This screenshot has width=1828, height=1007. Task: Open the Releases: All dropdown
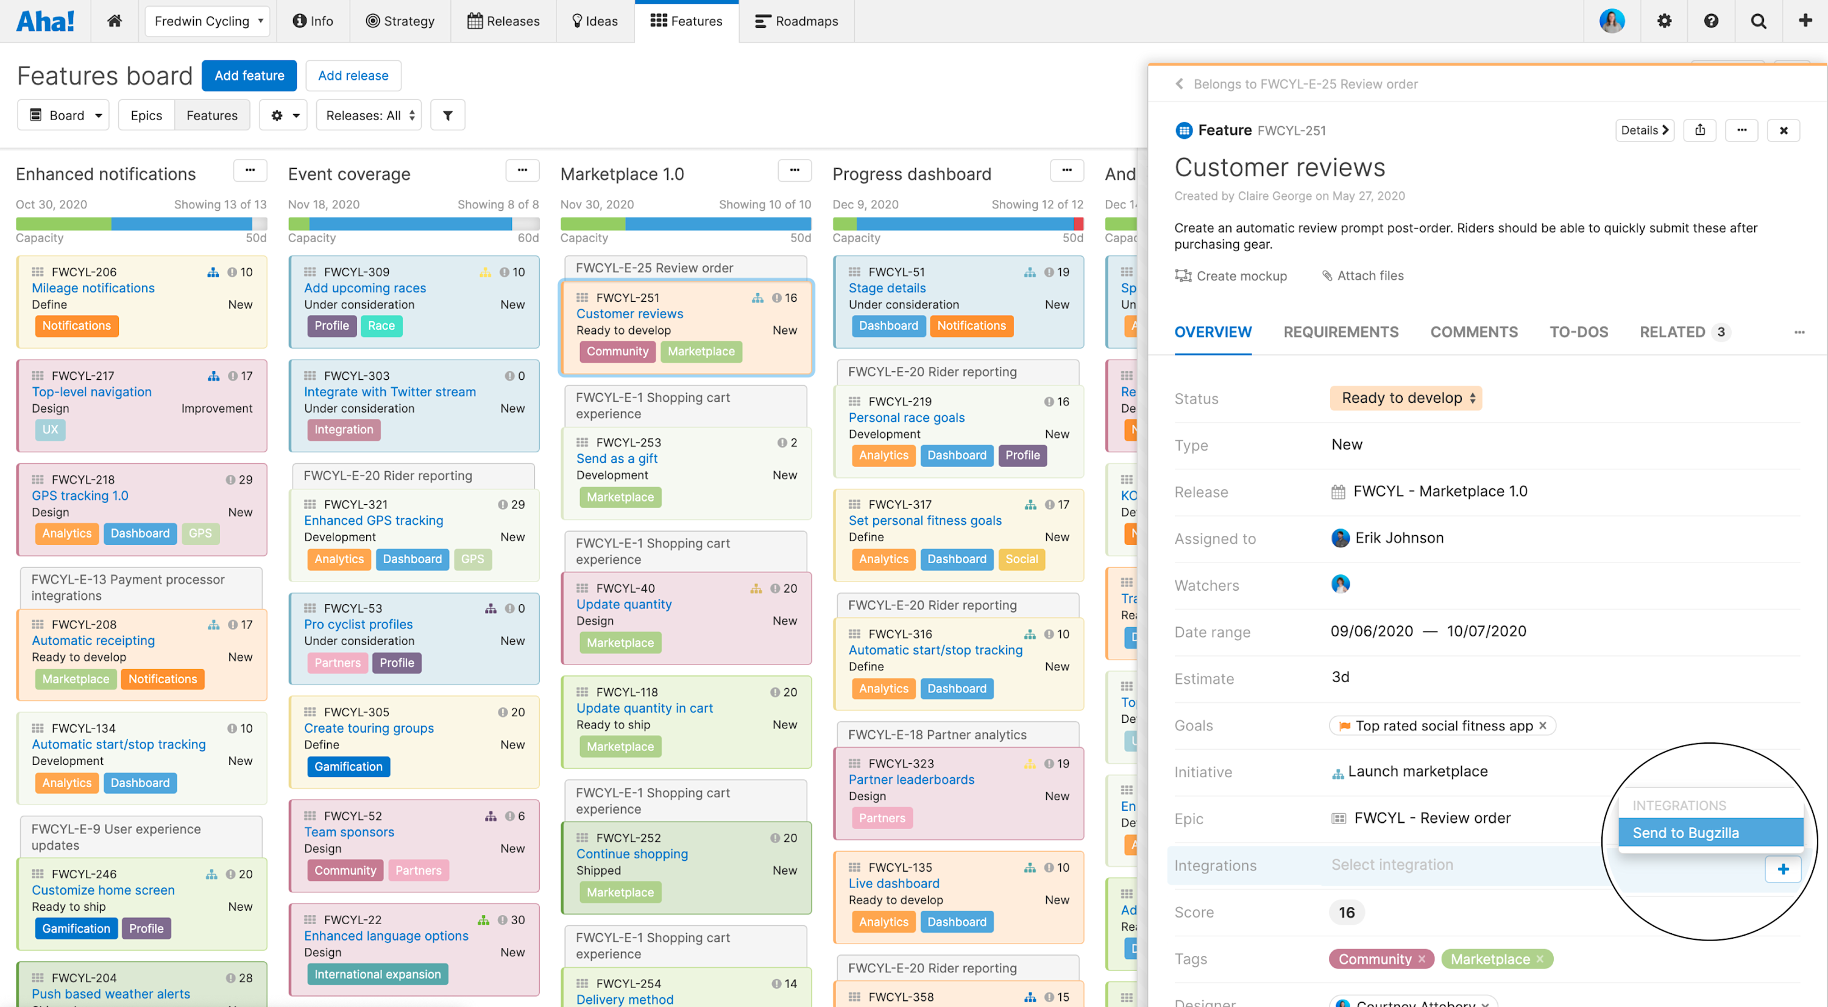click(368, 114)
